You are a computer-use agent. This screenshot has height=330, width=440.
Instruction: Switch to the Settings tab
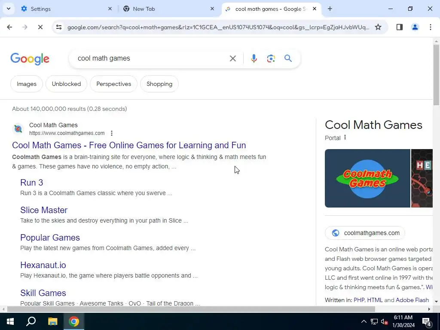[x=66, y=9]
